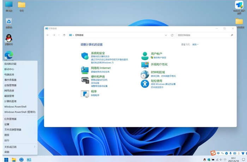This screenshot has height=162, width=247.
Task: Open the View by 类别 dropdown
Action: tap(195, 44)
